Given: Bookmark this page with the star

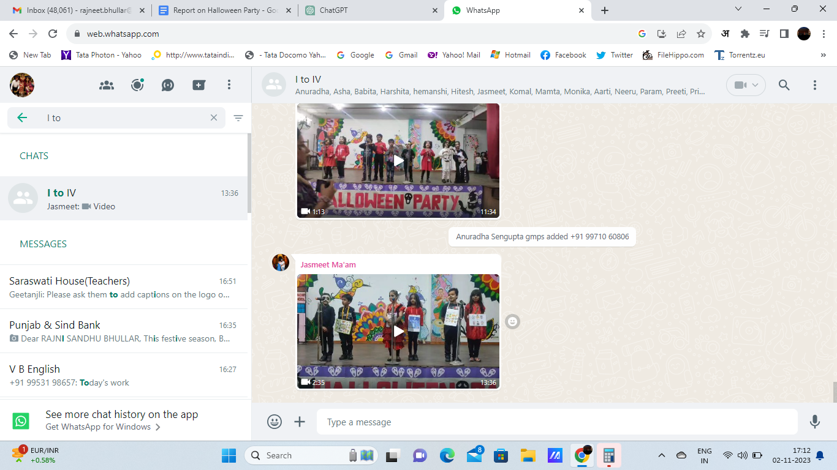Looking at the screenshot, I should pyautogui.click(x=701, y=34).
